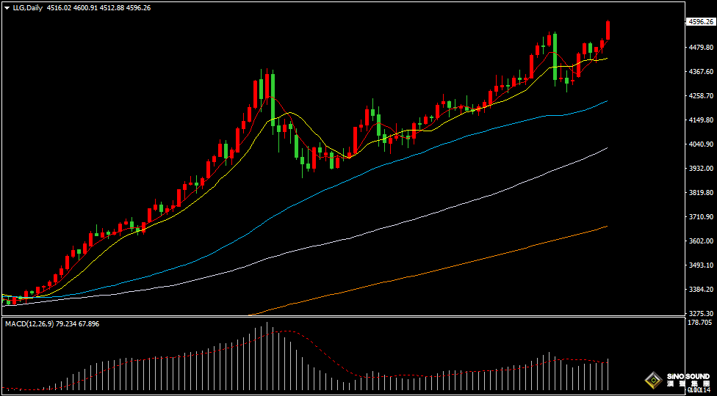
Task: Select the tallest MACD histogram bar
Action: tap(267, 356)
